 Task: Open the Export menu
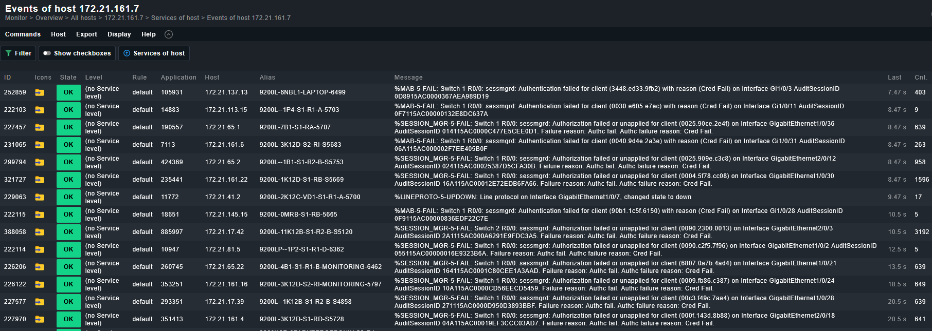(x=86, y=34)
